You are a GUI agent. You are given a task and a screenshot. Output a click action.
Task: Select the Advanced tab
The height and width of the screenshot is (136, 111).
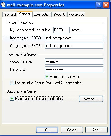point(76,15)
